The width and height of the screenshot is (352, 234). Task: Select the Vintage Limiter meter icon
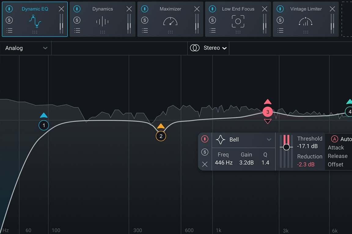[x=306, y=22]
